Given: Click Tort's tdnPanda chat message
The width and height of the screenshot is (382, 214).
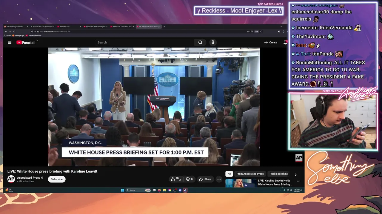Looking at the screenshot, I should pos(317,54).
